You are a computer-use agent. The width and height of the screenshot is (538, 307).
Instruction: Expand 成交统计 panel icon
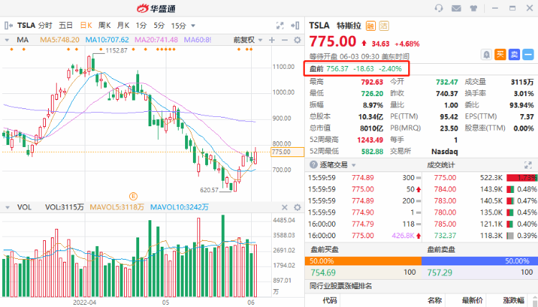[x=528, y=165]
